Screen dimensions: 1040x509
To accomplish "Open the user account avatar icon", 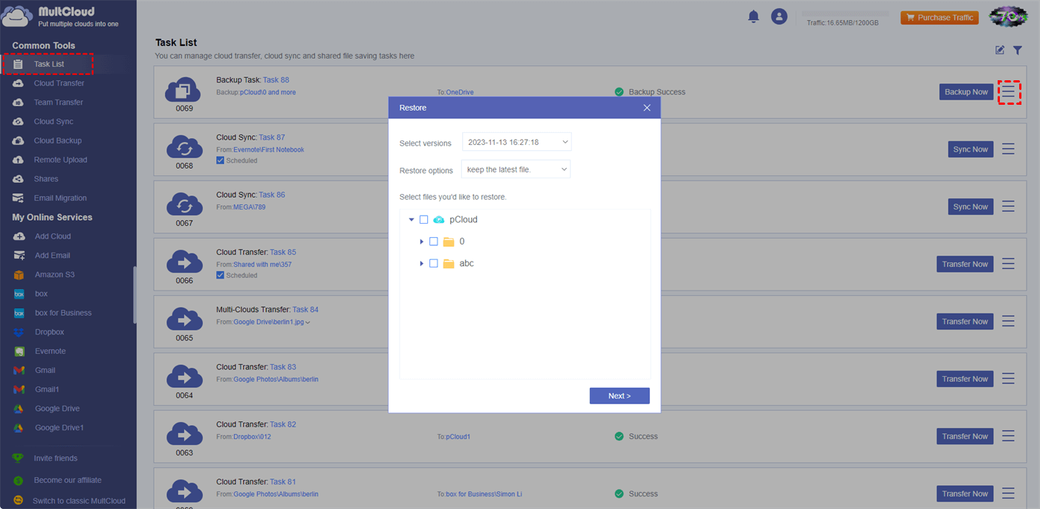I will pos(779,16).
